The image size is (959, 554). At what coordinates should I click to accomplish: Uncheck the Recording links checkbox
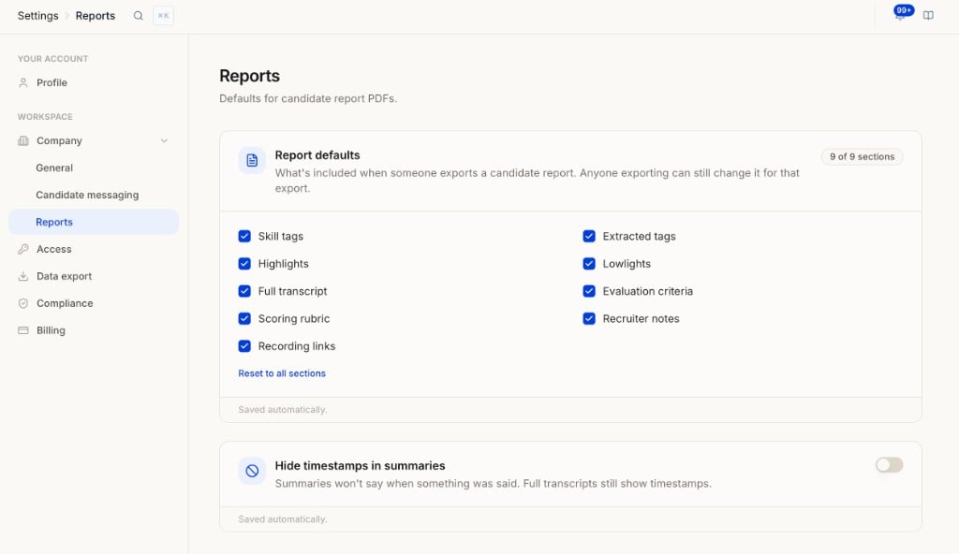[244, 346]
